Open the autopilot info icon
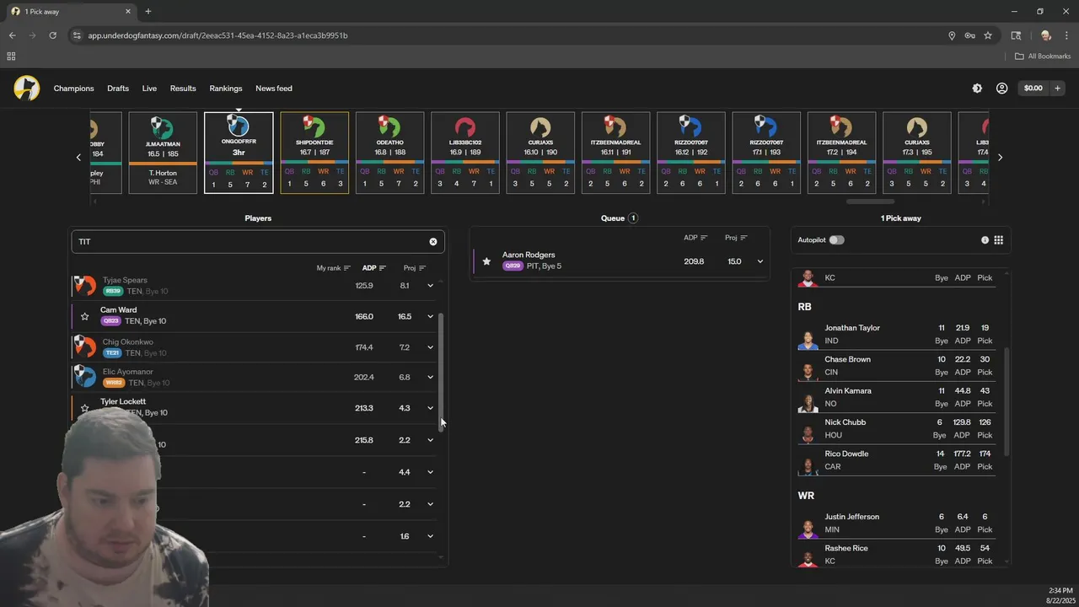Image resolution: width=1079 pixels, height=607 pixels. 985,240
